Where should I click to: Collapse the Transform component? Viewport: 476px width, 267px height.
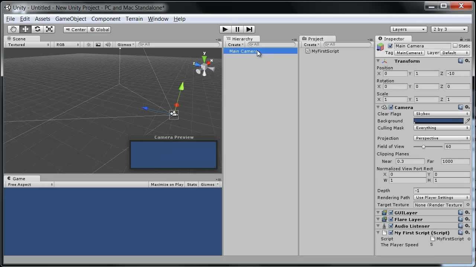tap(378, 61)
